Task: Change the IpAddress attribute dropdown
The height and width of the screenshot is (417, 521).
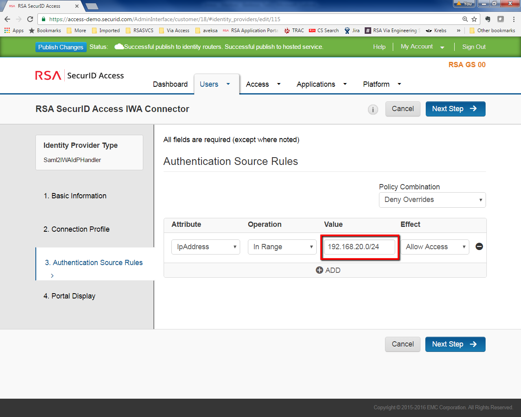Action: point(206,246)
